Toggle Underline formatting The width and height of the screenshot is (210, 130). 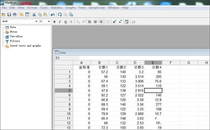click(65, 22)
